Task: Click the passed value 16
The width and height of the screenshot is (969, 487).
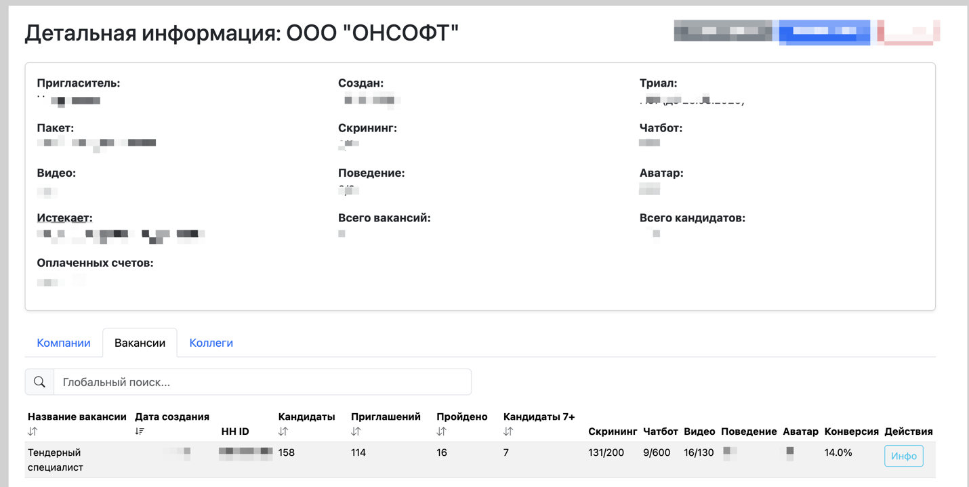Action: click(442, 452)
